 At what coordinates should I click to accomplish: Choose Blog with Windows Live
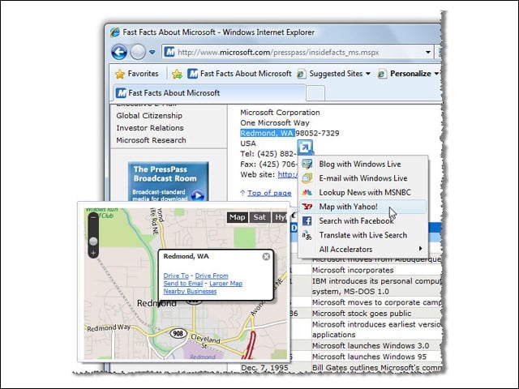[x=362, y=164]
